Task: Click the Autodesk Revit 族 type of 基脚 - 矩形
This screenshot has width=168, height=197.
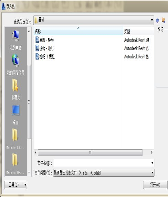Action: click(137, 40)
